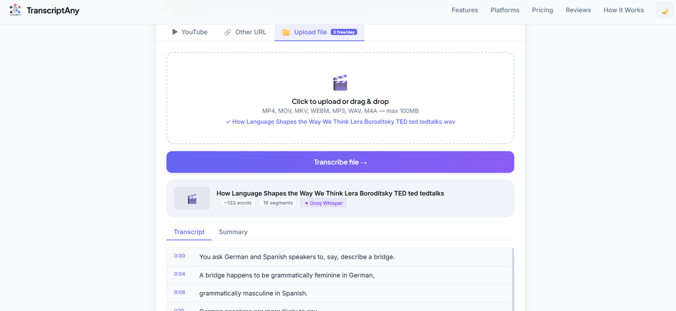Jump to the 0:08 timestamp
676x311 pixels.
tap(179, 292)
